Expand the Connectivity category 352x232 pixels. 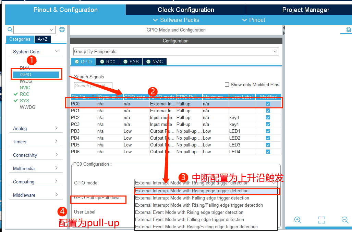pos(36,155)
